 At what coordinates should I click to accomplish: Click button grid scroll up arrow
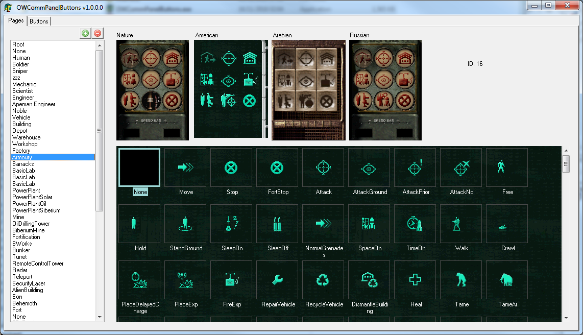566,151
